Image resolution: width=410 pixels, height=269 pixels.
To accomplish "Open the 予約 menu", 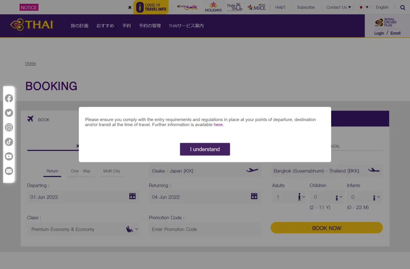I will (x=126, y=26).
